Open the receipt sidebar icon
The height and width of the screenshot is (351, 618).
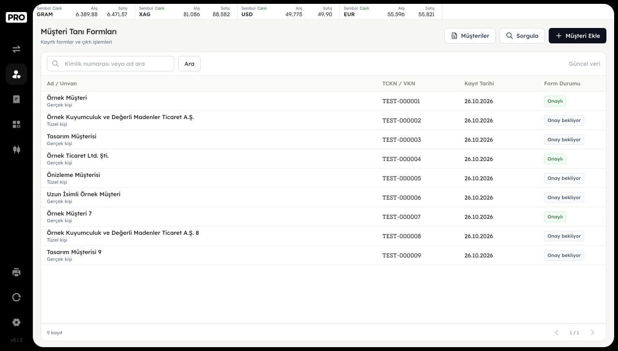click(16, 99)
